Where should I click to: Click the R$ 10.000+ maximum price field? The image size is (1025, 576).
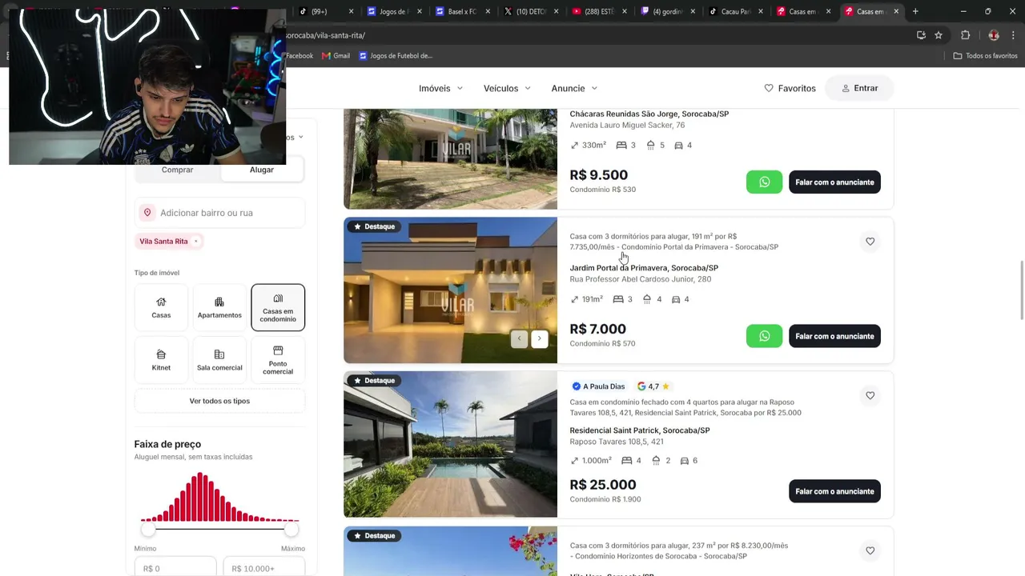[264, 567]
